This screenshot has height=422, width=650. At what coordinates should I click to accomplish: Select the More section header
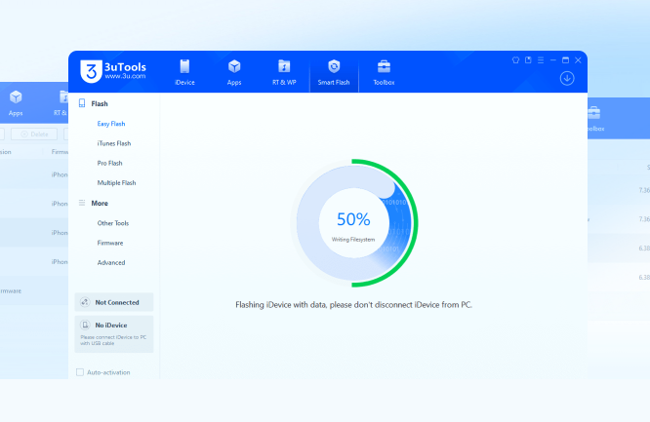pos(100,204)
